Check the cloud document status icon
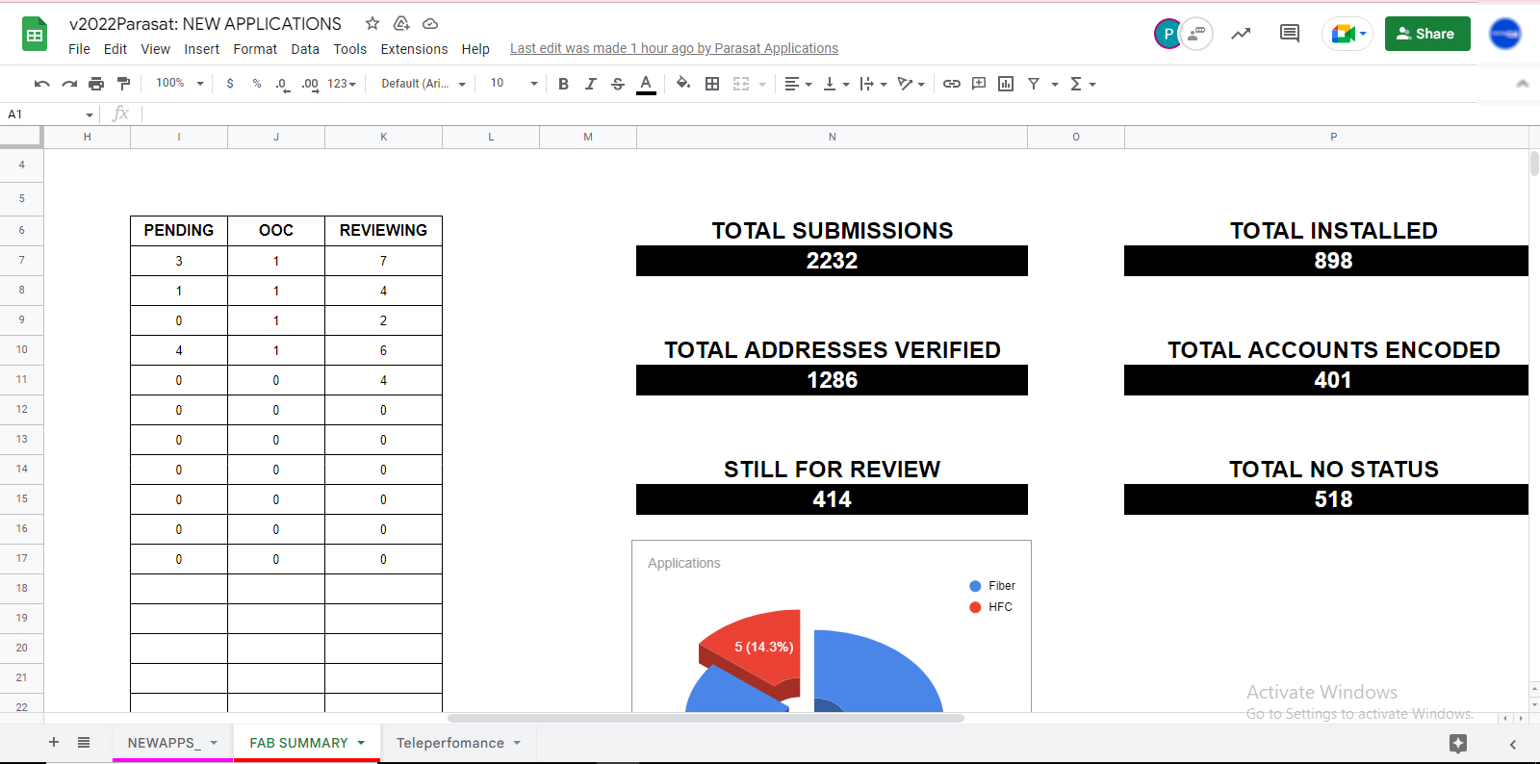The width and height of the screenshot is (1540, 764). pos(430,23)
